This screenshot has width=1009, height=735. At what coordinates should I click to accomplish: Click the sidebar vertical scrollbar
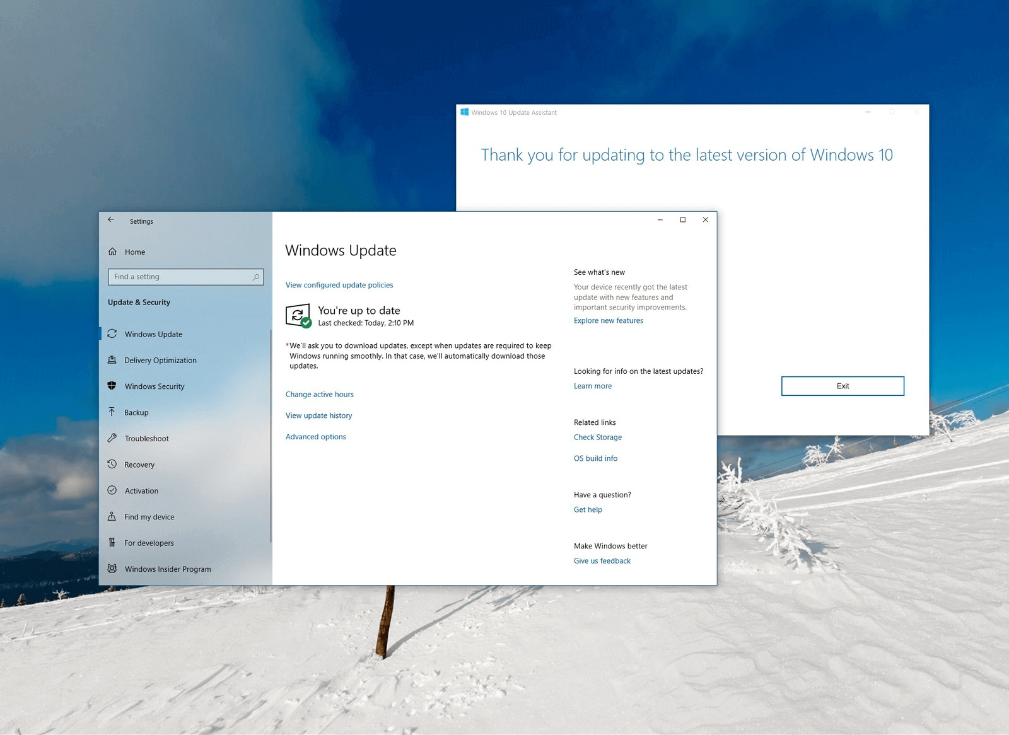[x=271, y=435]
